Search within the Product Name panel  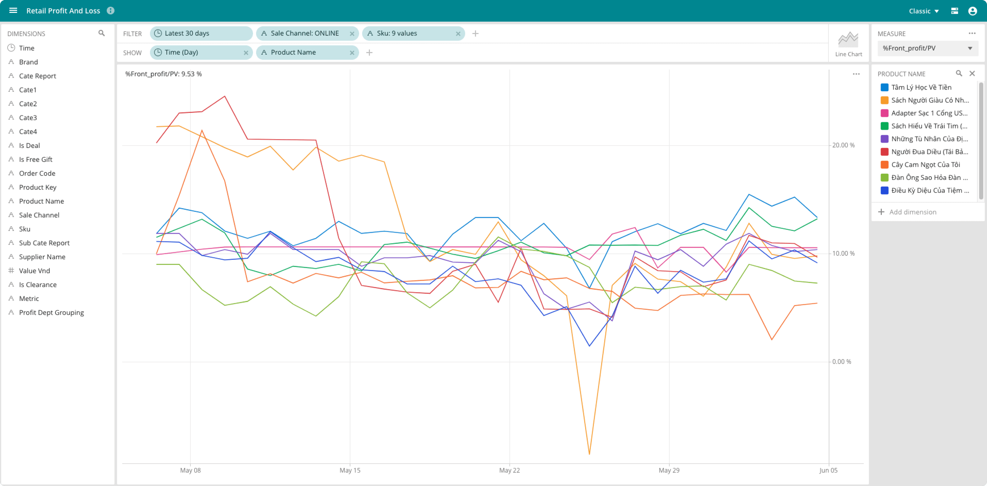[x=959, y=73]
